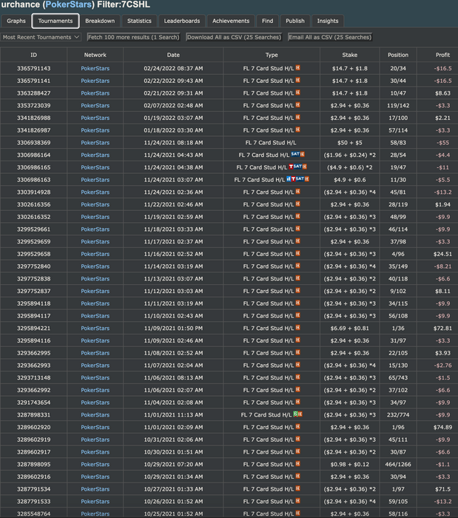Click the orange icon in row 3306986163

pyautogui.click(x=307, y=179)
